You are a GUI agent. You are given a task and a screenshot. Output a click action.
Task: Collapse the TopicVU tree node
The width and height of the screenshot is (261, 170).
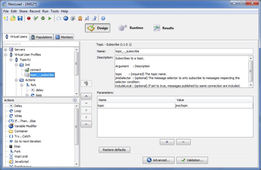[11, 60]
